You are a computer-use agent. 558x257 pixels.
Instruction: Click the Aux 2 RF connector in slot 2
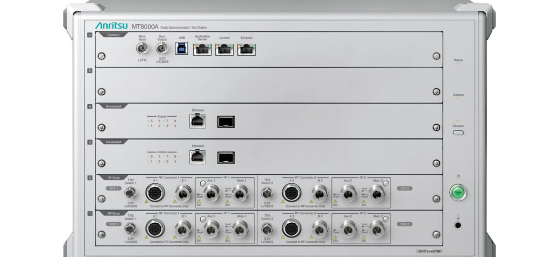click(349, 193)
